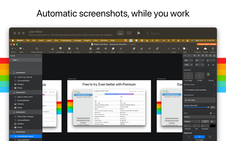Click the Plugin Update Available badge
The height and width of the screenshot is (141, 226).
(x=207, y=44)
